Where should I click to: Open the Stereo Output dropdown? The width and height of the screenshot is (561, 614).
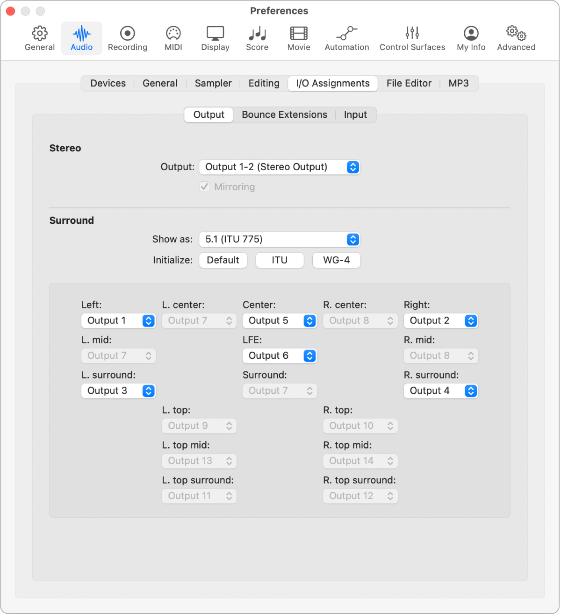[x=280, y=167]
